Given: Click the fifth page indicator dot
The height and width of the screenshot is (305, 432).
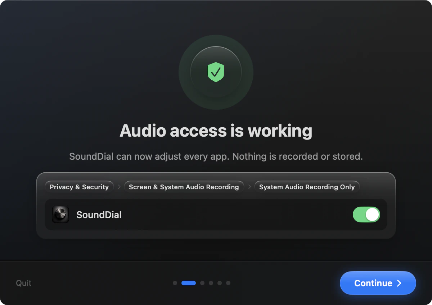Looking at the screenshot, I should tap(220, 283).
